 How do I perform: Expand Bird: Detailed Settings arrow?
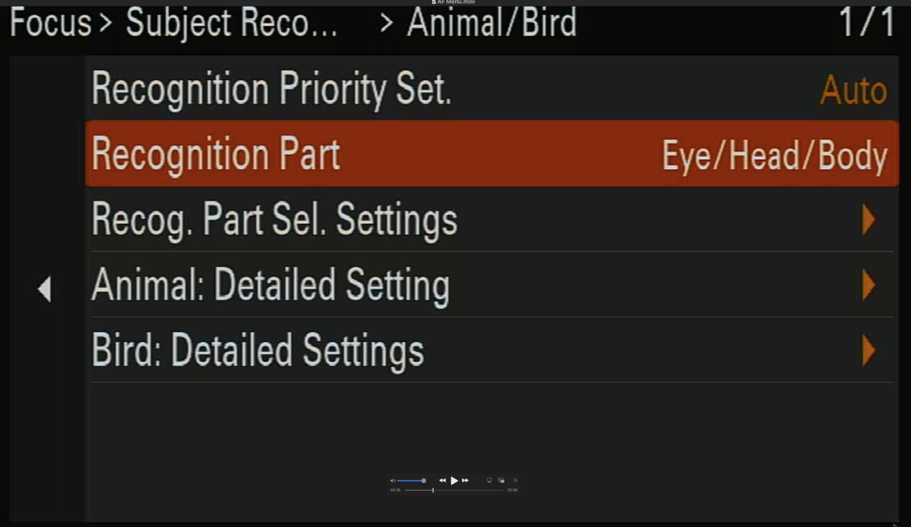click(x=868, y=350)
